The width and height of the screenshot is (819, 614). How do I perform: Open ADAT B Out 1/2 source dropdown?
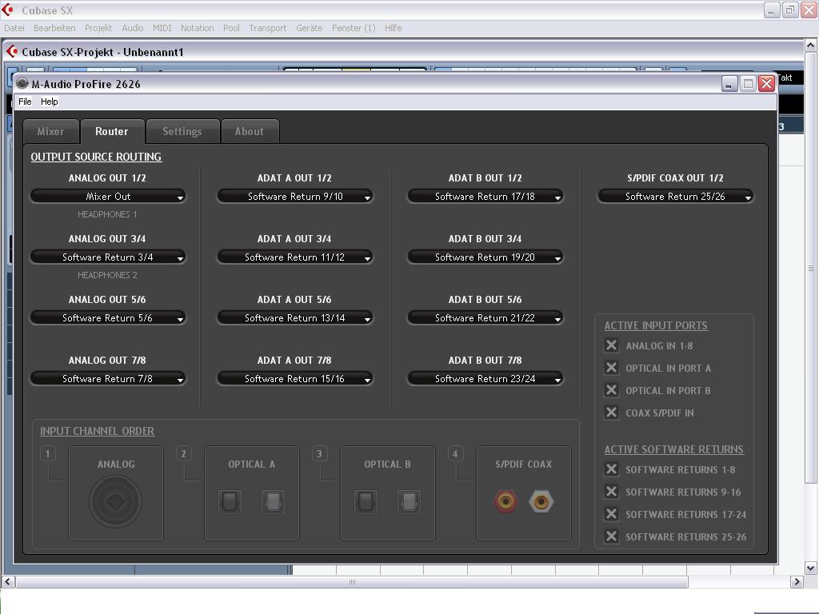[485, 197]
